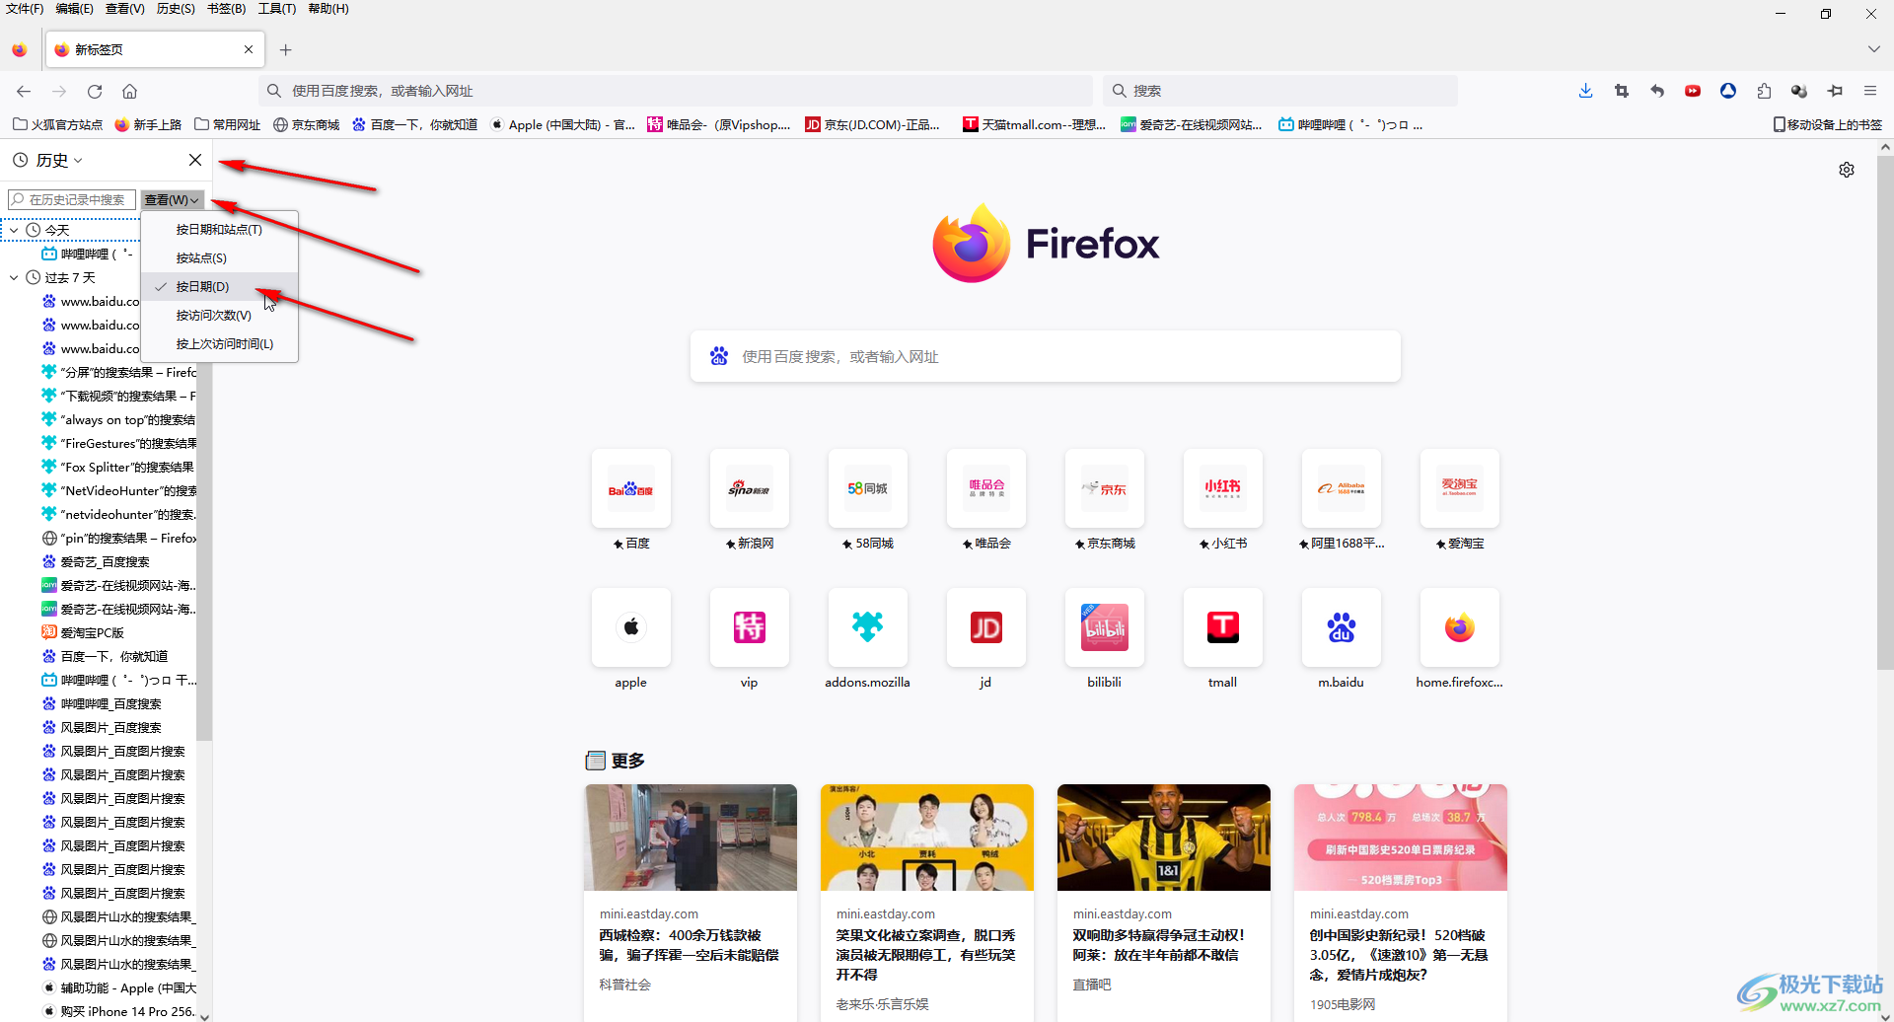Open the list all tabs chevron
Image resolution: width=1894 pixels, height=1022 pixels.
click(x=1873, y=49)
